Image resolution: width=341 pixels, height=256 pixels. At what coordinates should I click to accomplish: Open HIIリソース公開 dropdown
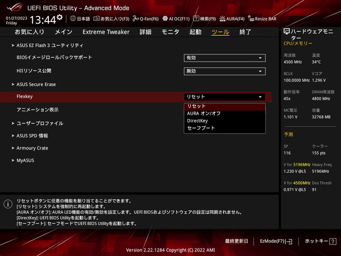(224, 71)
